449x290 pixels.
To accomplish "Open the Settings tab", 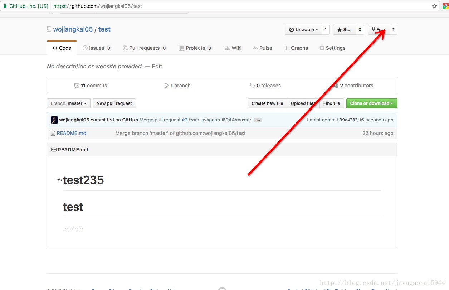I will click(332, 48).
